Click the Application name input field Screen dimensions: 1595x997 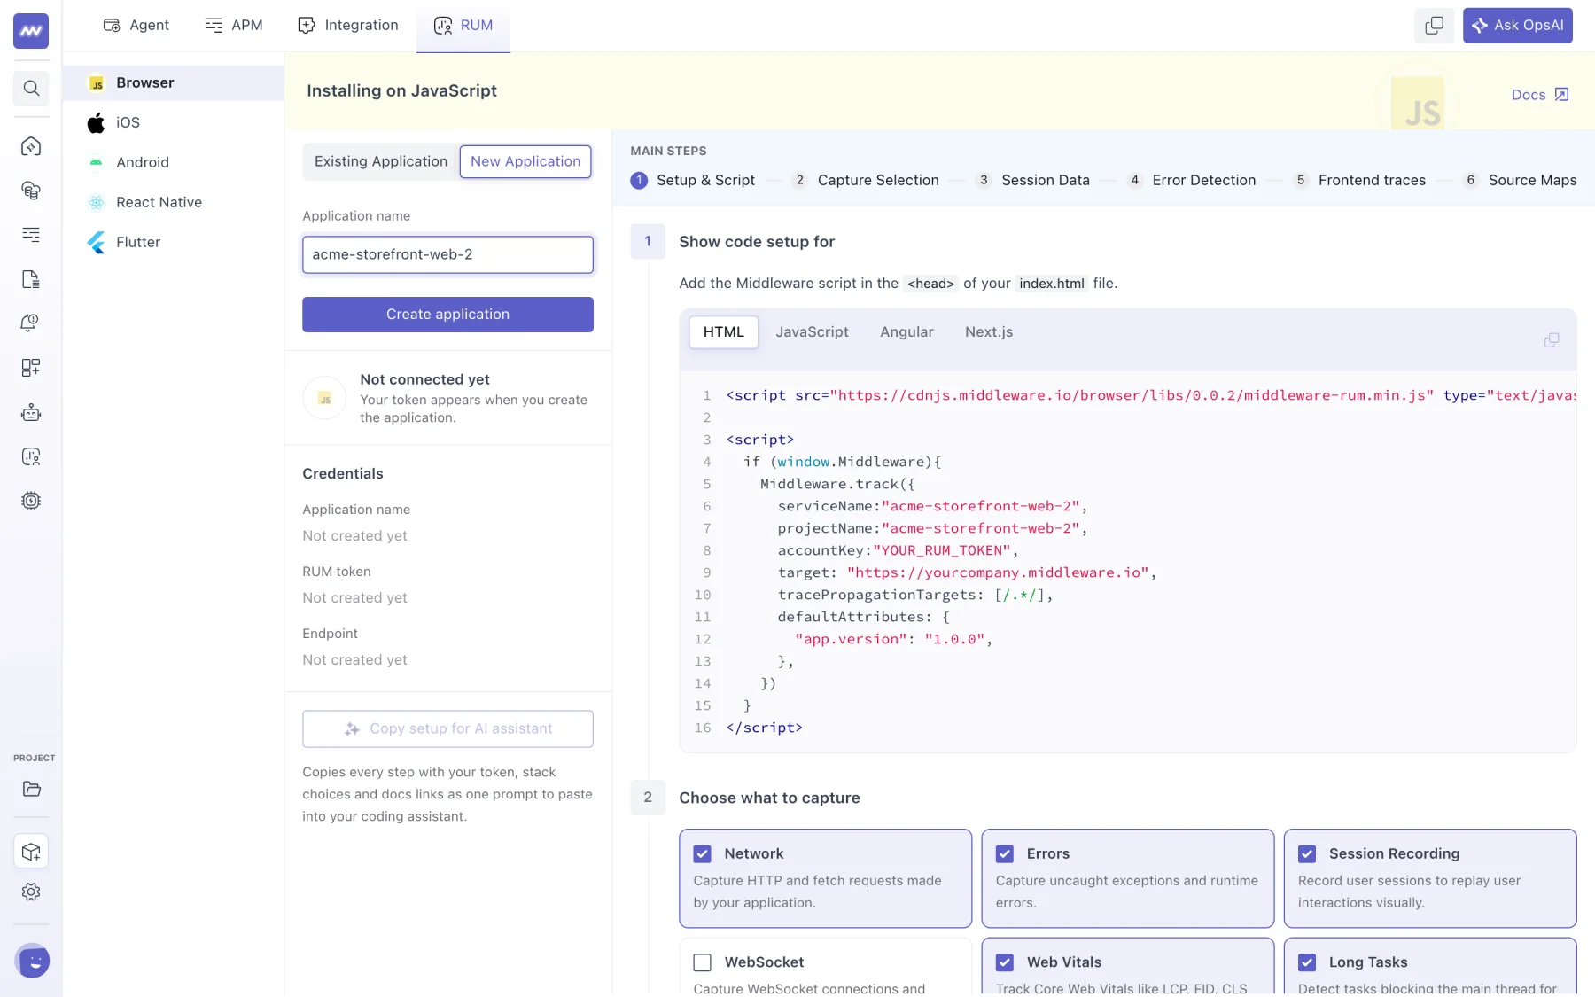(x=447, y=254)
